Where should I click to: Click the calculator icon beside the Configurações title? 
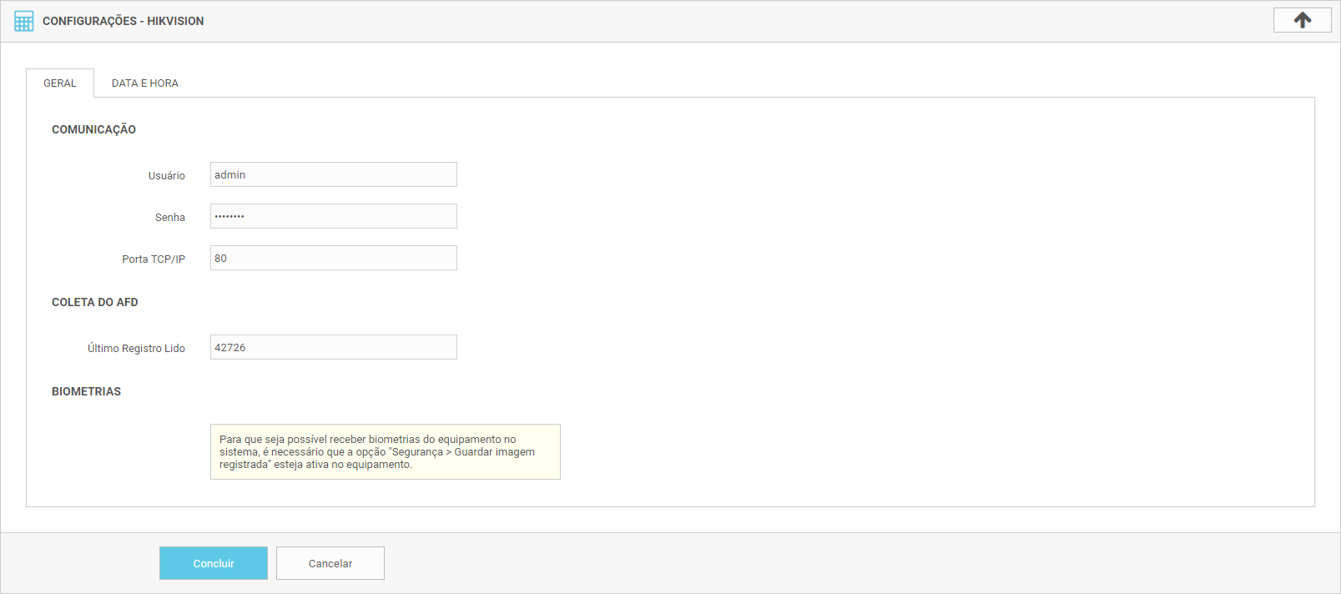point(24,21)
